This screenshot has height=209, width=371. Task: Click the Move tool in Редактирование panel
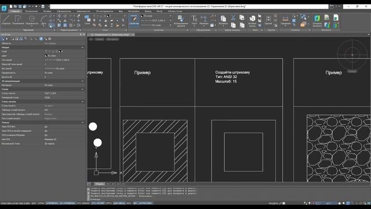[x=59, y=16]
